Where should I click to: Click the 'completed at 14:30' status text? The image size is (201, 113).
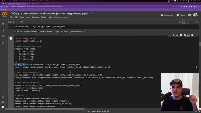tap(100, 111)
